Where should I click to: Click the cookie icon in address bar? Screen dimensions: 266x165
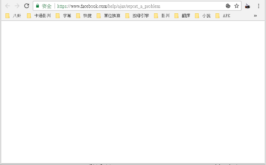tap(228, 6)
